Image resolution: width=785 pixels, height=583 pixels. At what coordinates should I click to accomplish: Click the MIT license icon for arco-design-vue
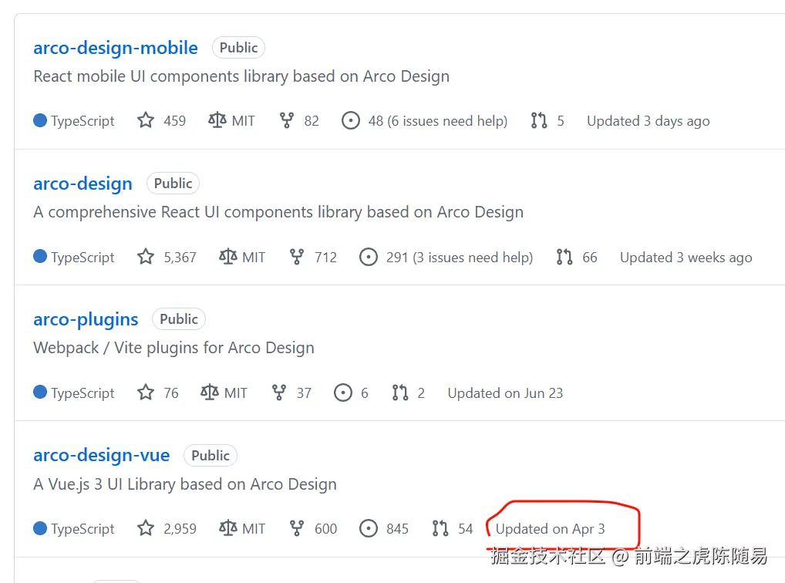227,528
